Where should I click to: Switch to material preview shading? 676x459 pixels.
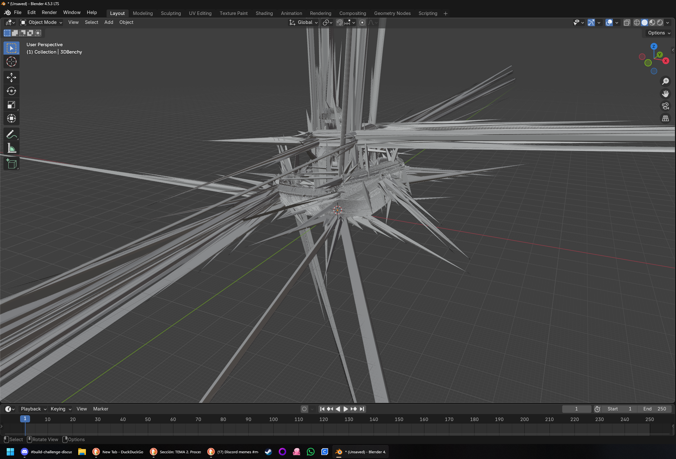point(652,23)
